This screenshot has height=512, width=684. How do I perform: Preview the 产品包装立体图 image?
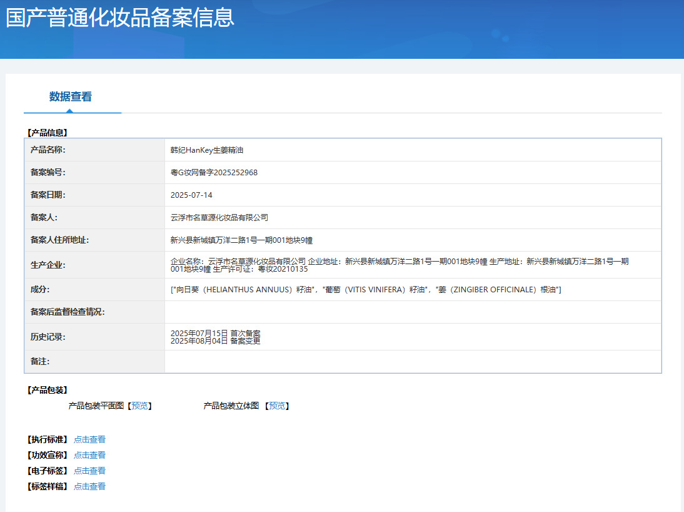click(x=277, y=406)
